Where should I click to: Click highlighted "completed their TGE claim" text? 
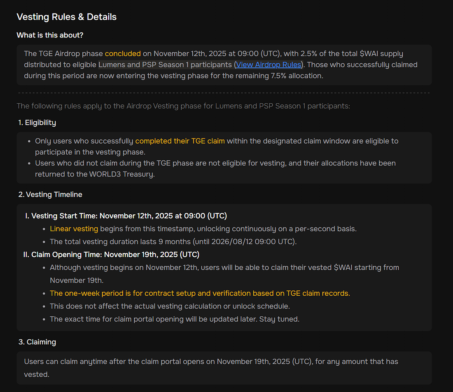coord(180,141)
